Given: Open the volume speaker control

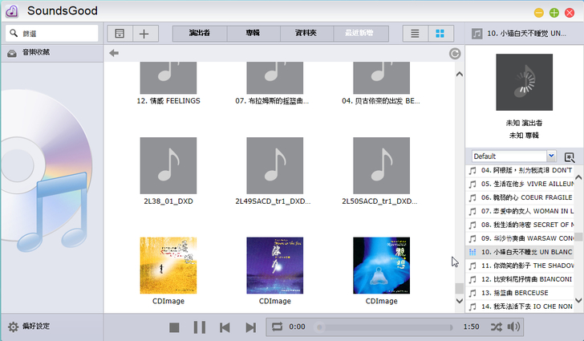Looking at the screenshot, I should [513, 327].
